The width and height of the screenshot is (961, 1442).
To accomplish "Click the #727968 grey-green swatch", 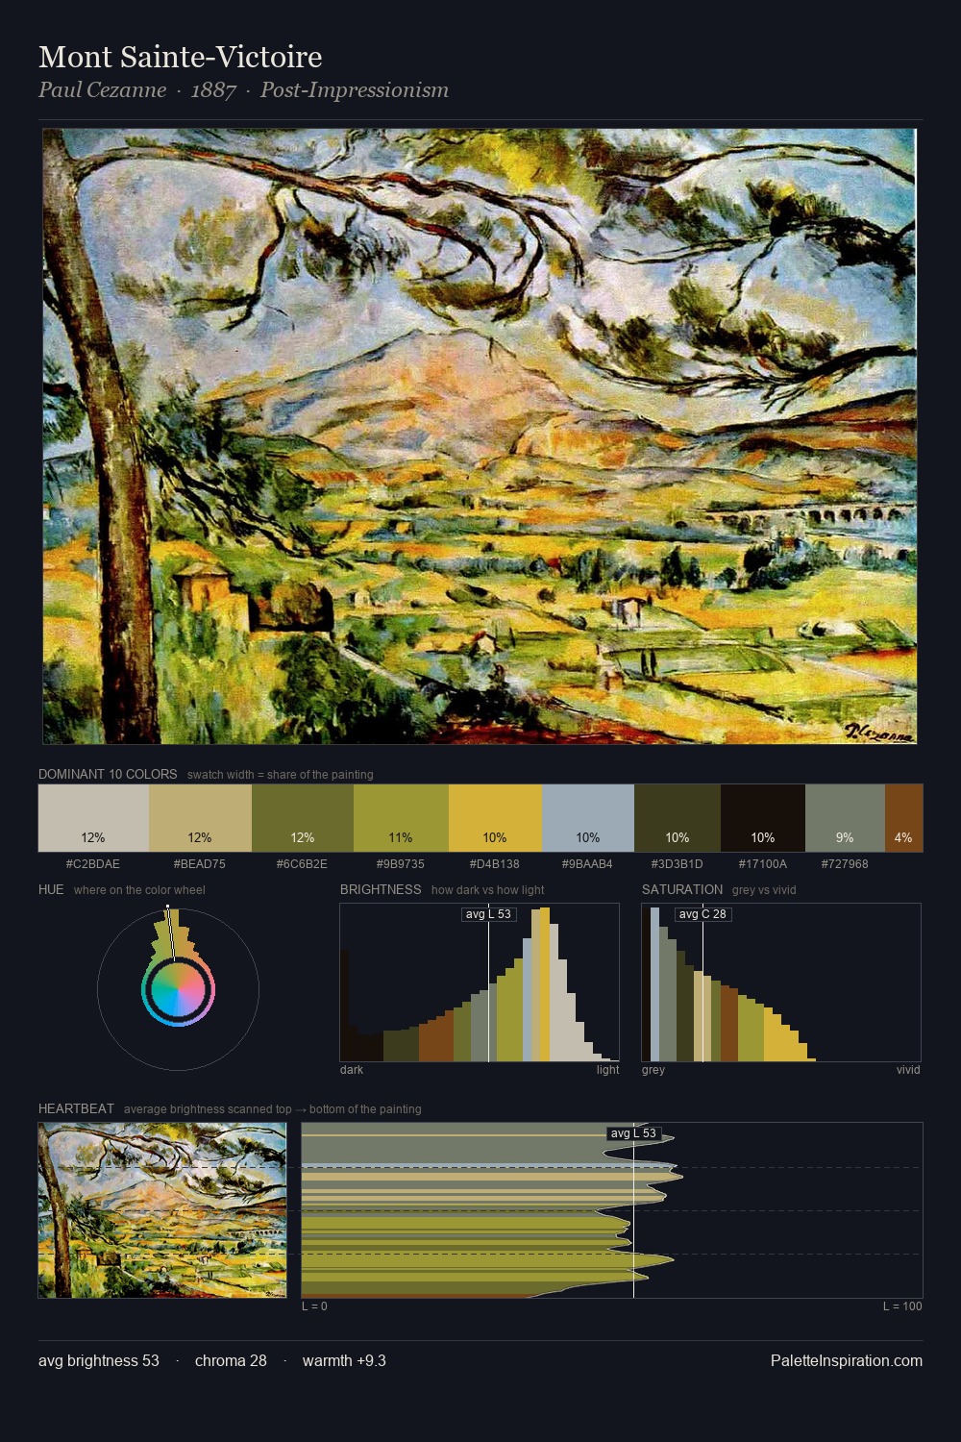I will pos(845,818).
